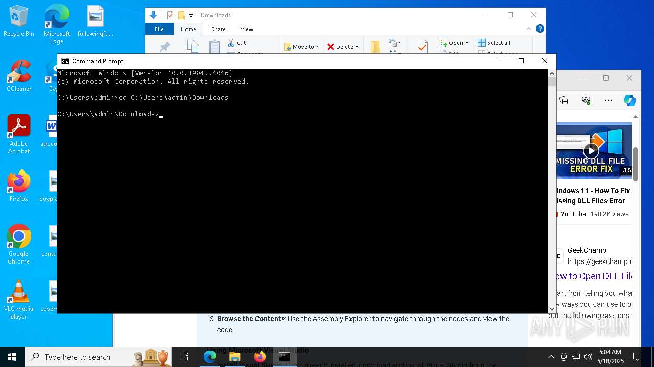This screenshot has height=367, width=654.
Task: Open Task View from the taskbar
Action: (184, 357)
